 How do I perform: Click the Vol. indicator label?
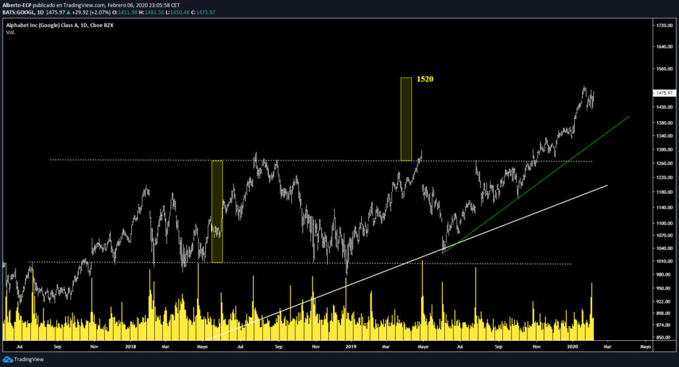click(11, 32)
